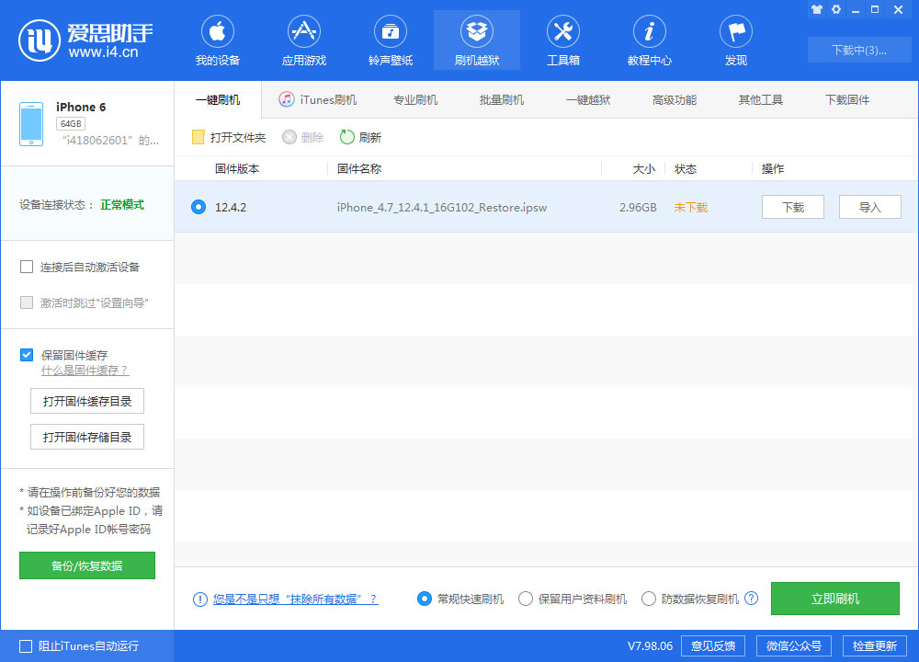Switch to the 一键越狱 tab
The width and height of the screenshot is (919, 662).
(x=588, y=99)
